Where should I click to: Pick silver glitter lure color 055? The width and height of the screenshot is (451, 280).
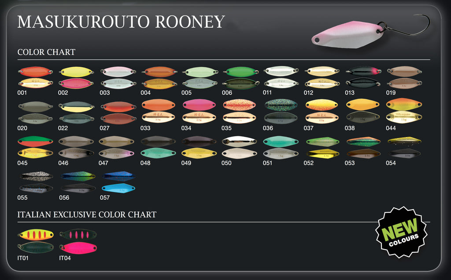tap(36, 182)
